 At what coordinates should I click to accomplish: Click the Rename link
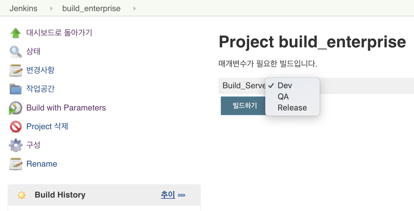[x=42, y=164]
